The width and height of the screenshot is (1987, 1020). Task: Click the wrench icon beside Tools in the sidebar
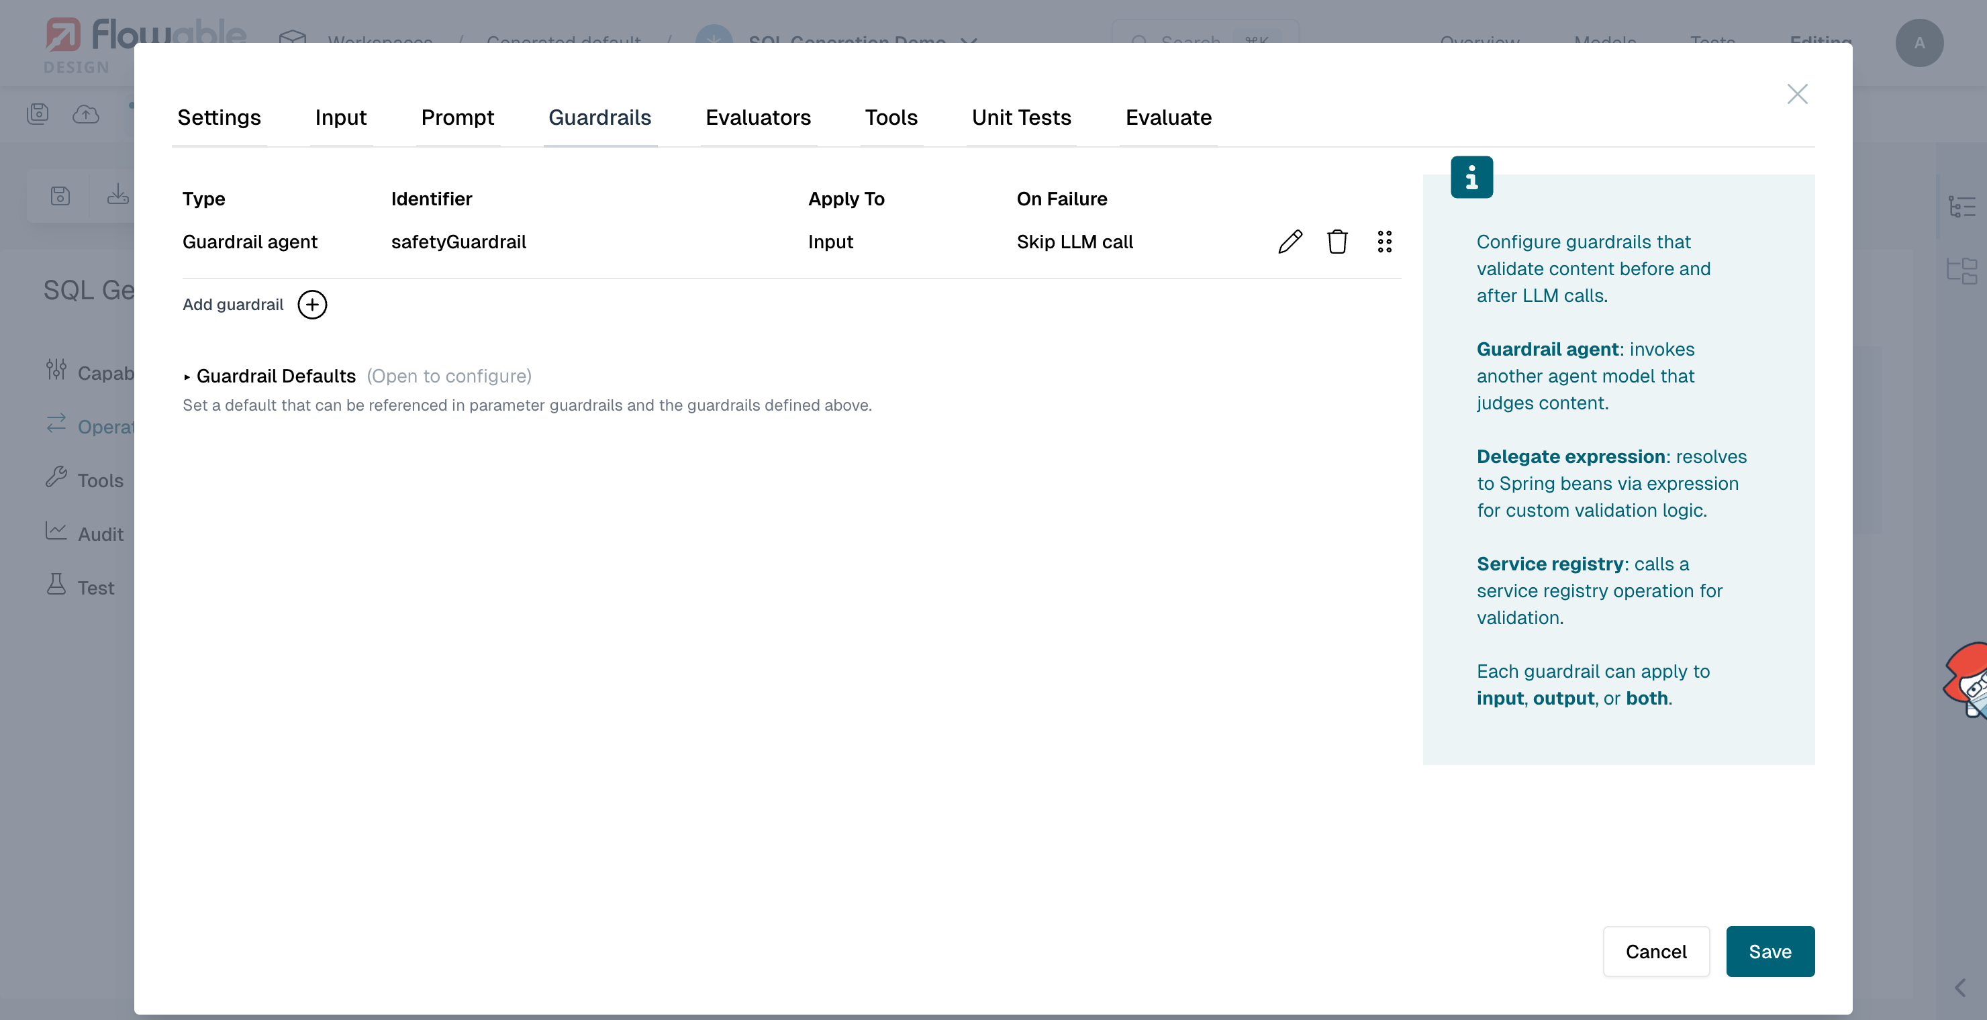coord(56,477)
